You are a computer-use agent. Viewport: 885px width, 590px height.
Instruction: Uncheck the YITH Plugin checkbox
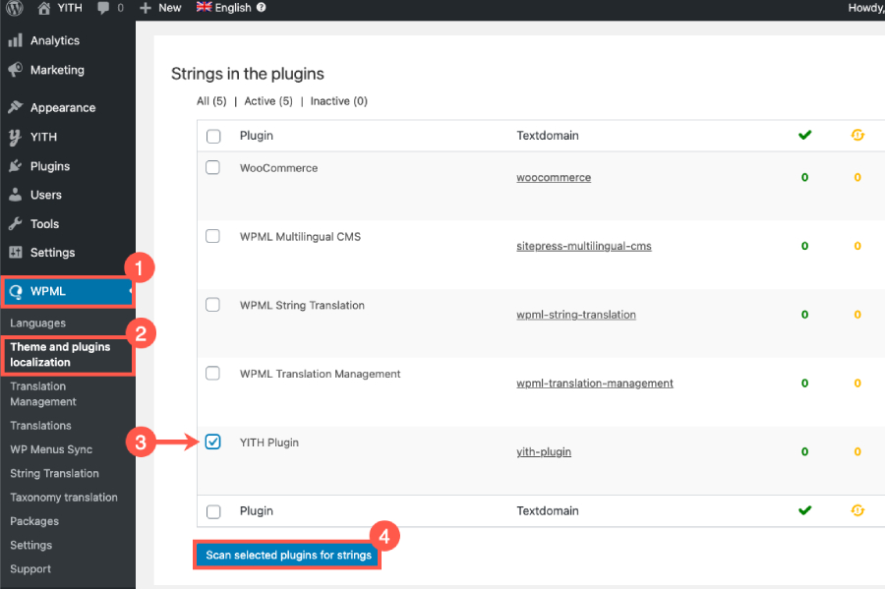coord(212,442)
